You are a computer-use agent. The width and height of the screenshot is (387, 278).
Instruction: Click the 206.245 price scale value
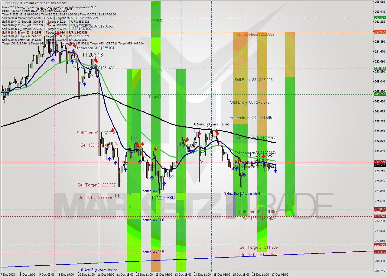(x=380, y=271)
